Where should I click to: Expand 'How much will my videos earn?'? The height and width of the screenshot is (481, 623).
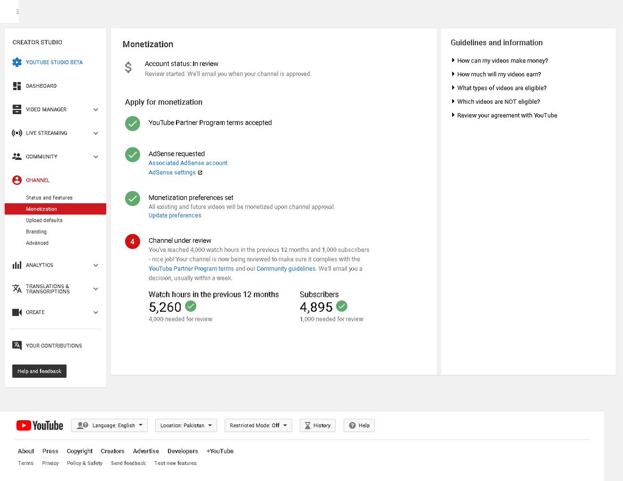click(496, 74)
